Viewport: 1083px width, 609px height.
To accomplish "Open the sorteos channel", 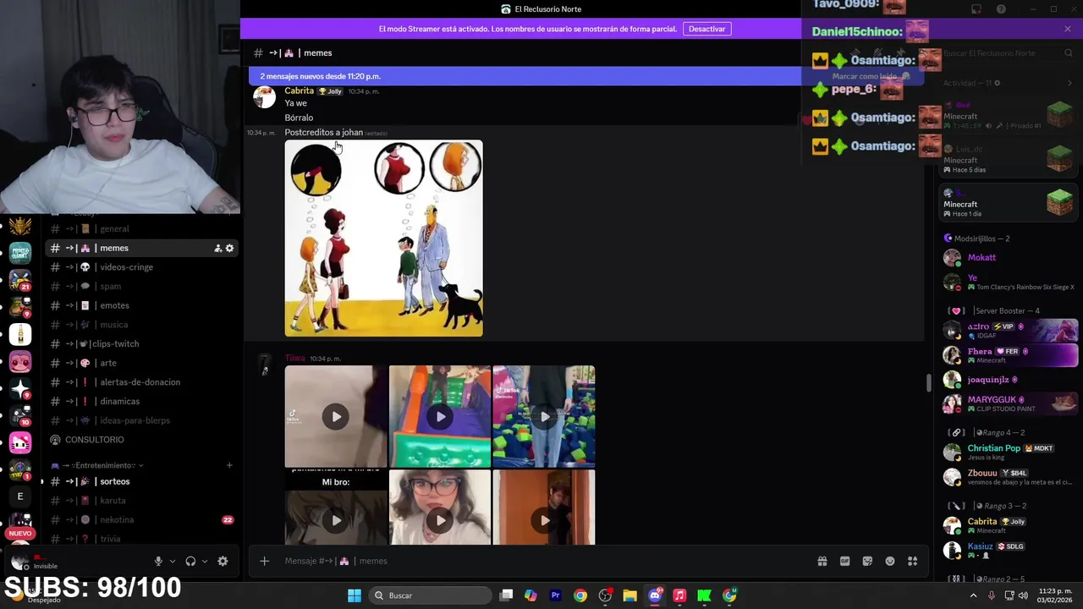I will [x=141, y=481].
